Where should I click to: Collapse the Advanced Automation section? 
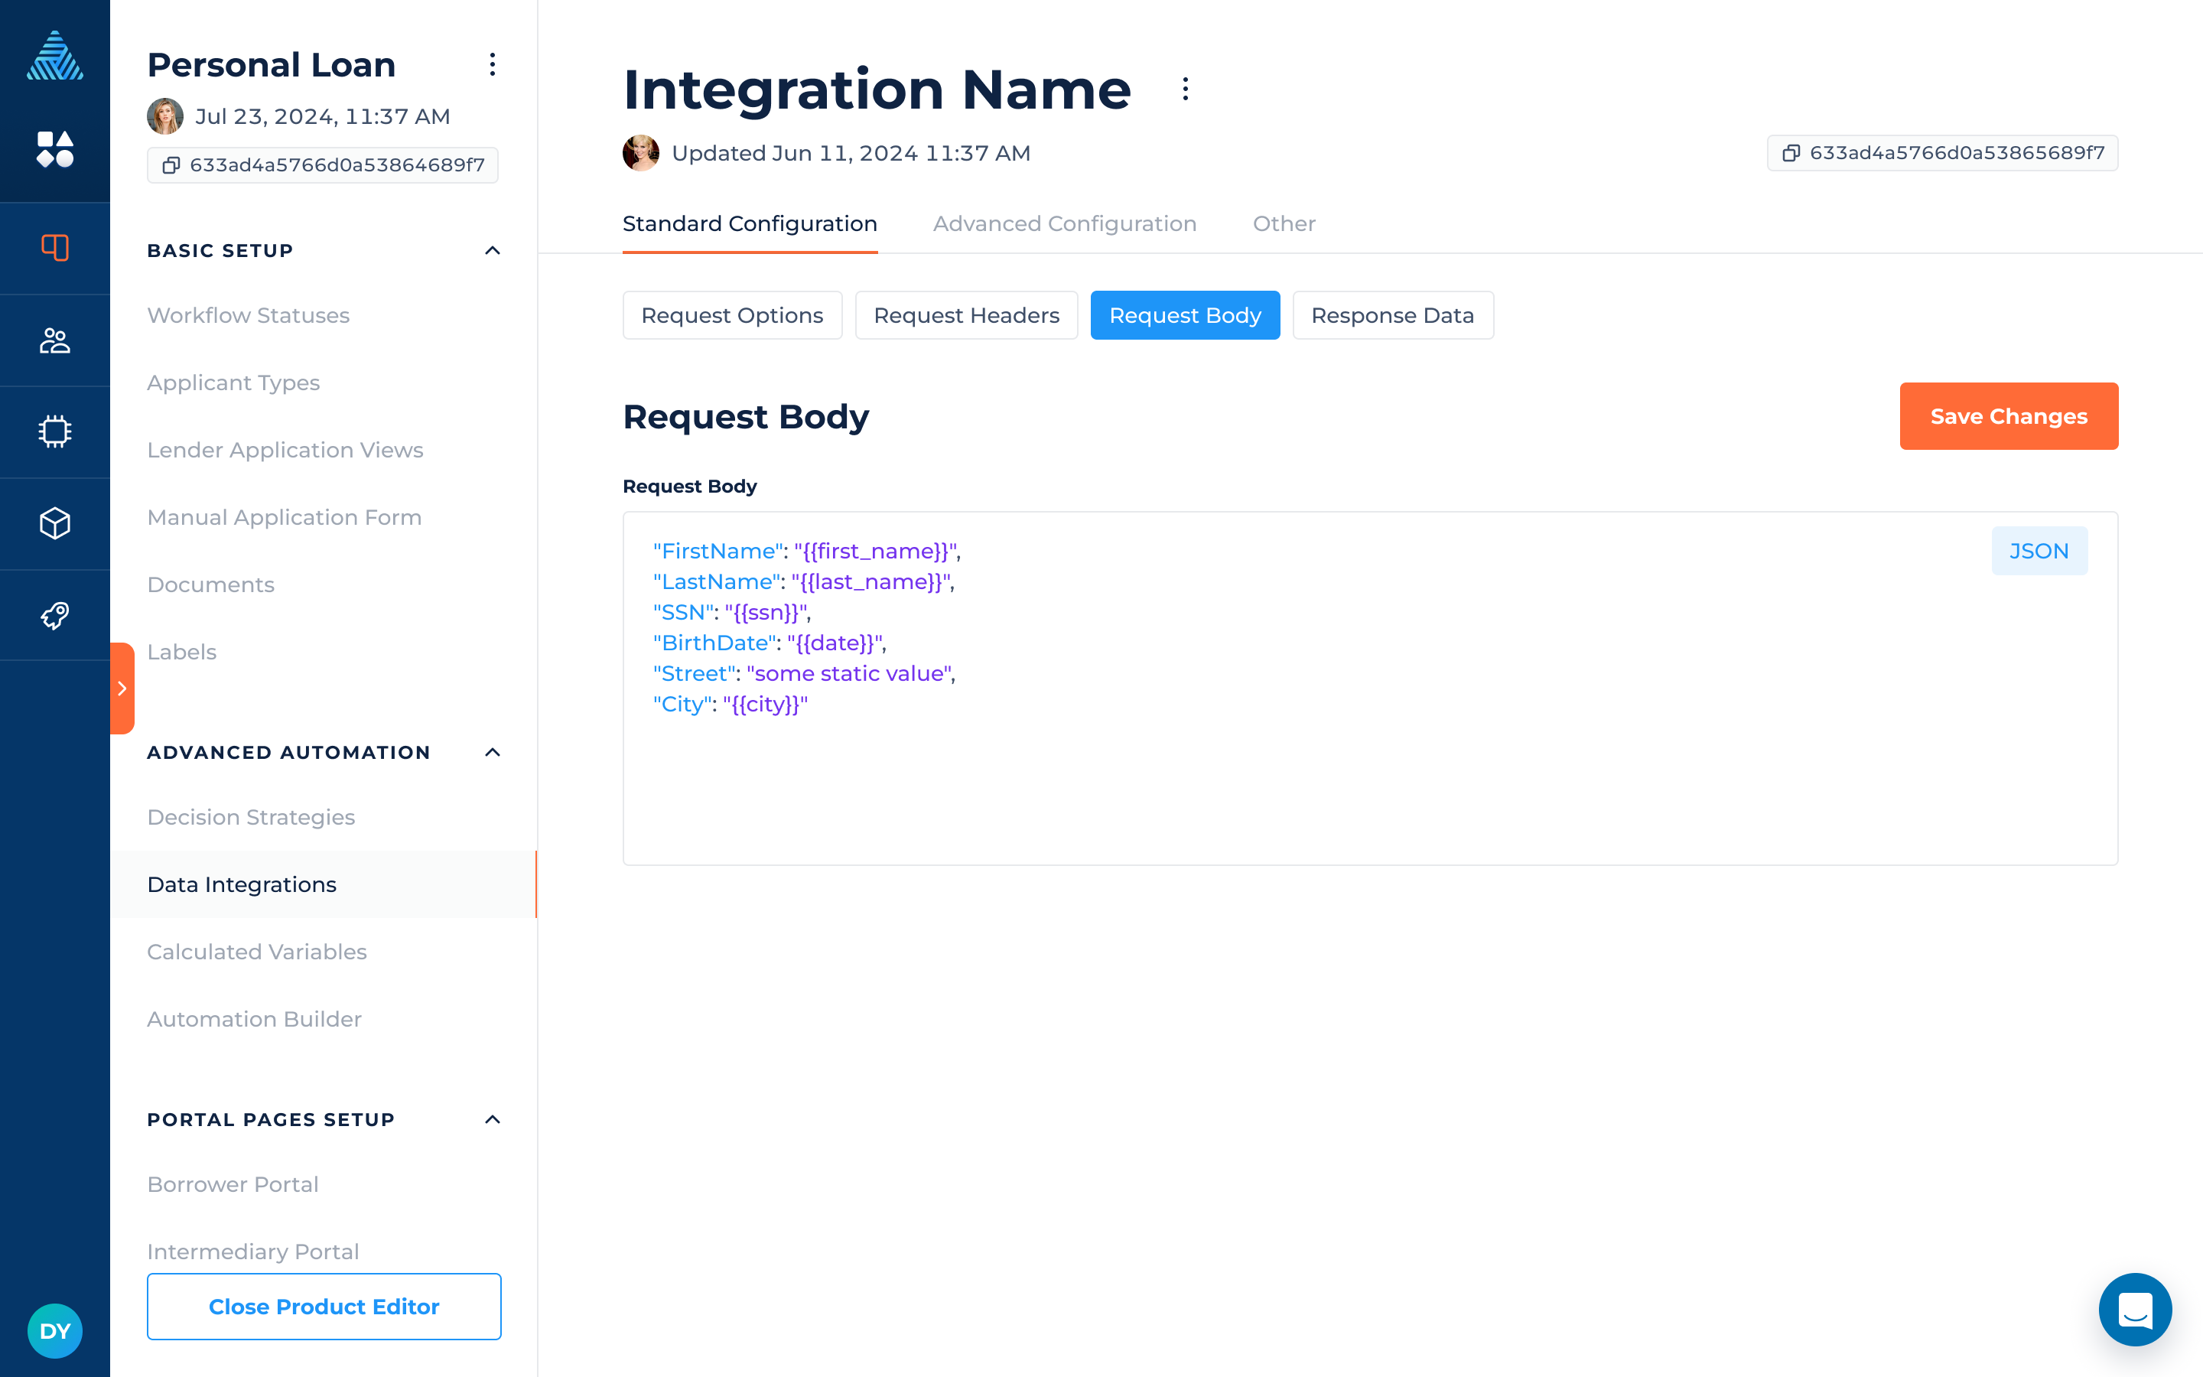493,752
